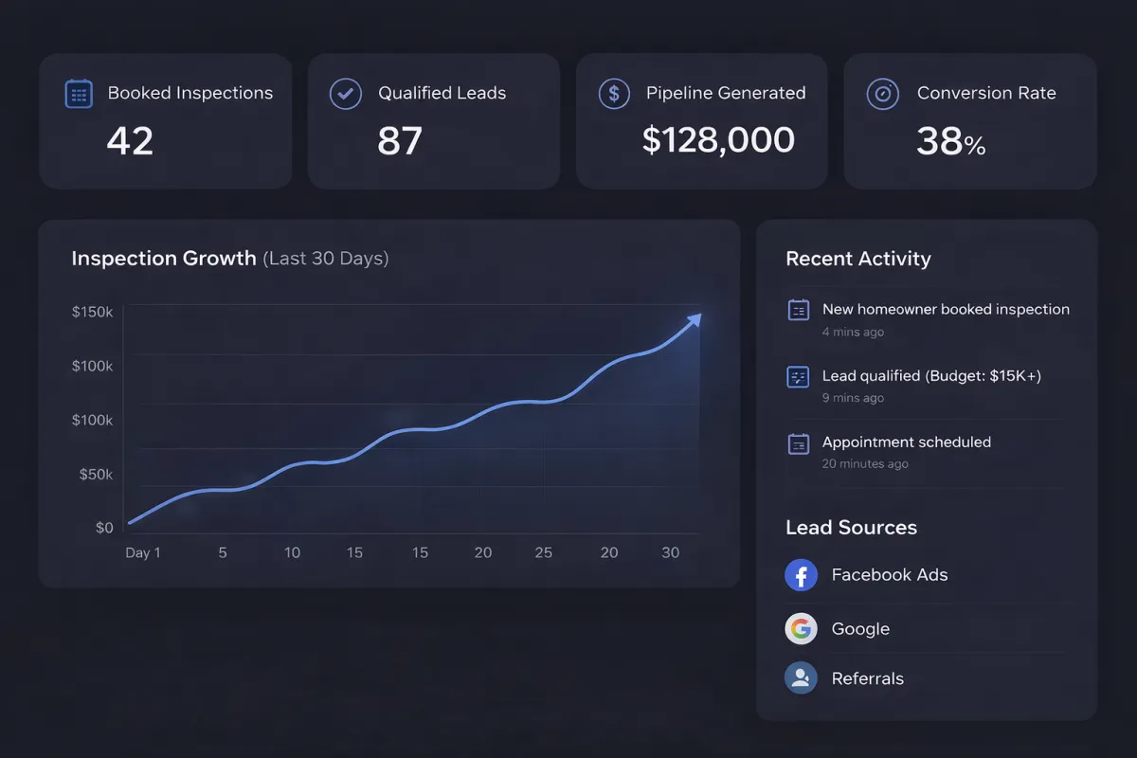Click the $150k y-axis label

tap(93, 312)
